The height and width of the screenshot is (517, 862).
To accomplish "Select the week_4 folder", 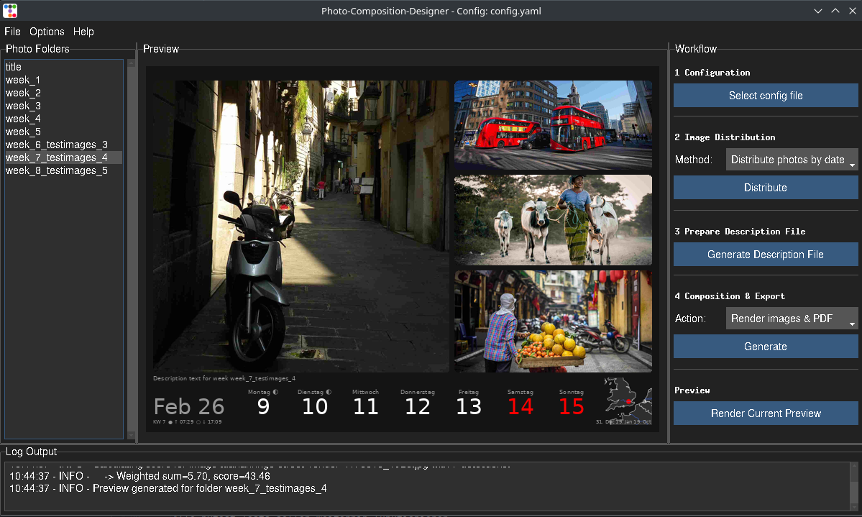I will tap(64, 119).
